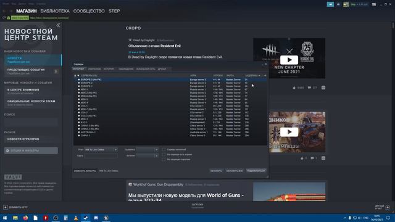Select the AUSTRALIA-1 server row
Screen dimensions: 395x222
170,132
